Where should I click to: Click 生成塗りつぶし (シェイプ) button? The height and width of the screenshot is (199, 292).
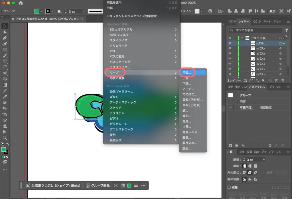pyautogui.click(x=53, y=186)
